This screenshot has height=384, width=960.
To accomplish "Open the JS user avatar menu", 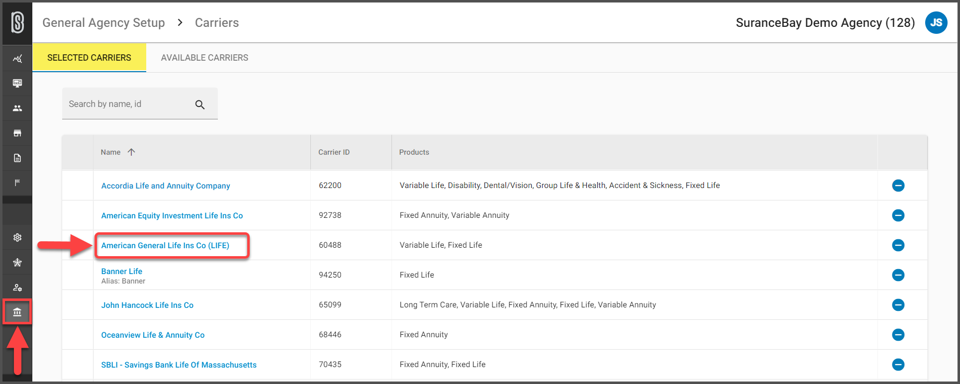I will pyautogui.click(x=936, y=22).
